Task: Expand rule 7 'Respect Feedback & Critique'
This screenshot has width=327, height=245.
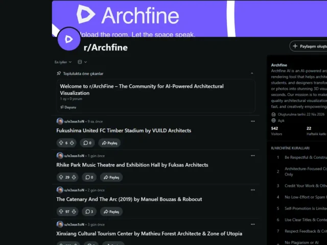Action: 301,231
